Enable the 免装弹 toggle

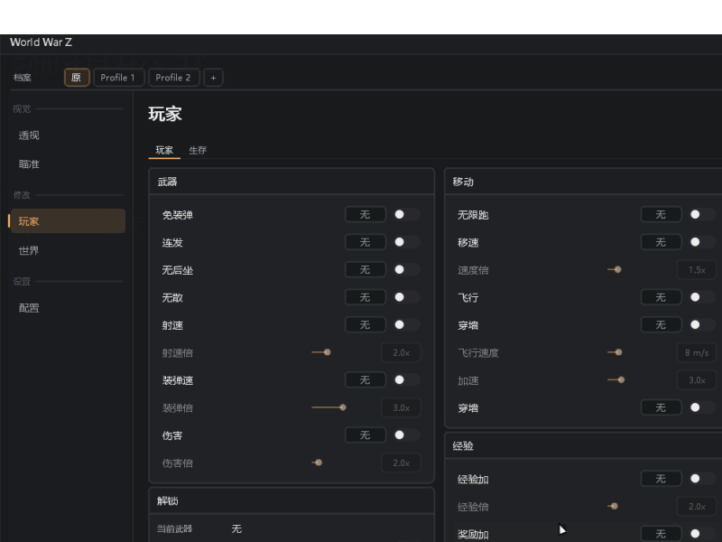coord(407,214)
